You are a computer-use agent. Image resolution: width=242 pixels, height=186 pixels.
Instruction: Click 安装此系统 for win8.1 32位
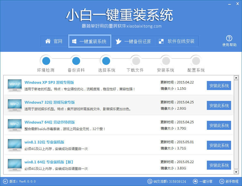pyautogui.click(x=219, y=145)
